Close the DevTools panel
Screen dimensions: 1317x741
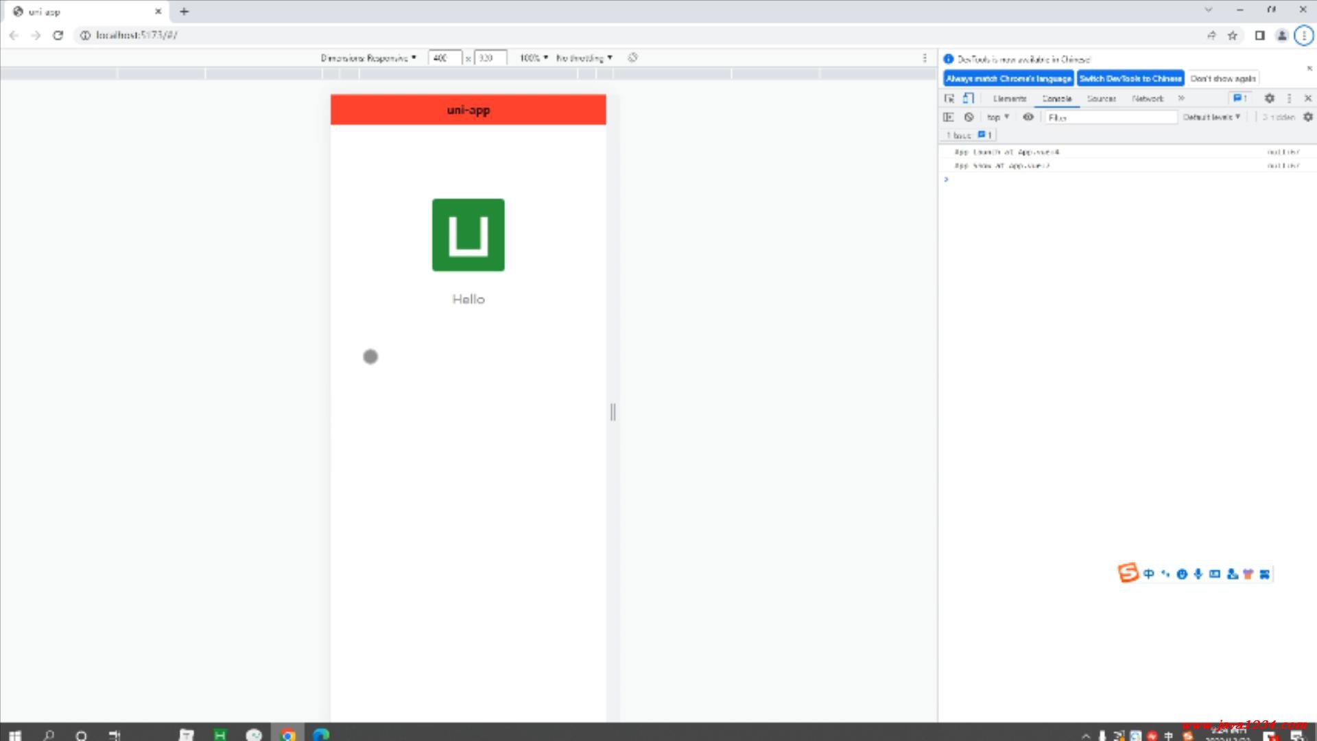click(1307, 98)
